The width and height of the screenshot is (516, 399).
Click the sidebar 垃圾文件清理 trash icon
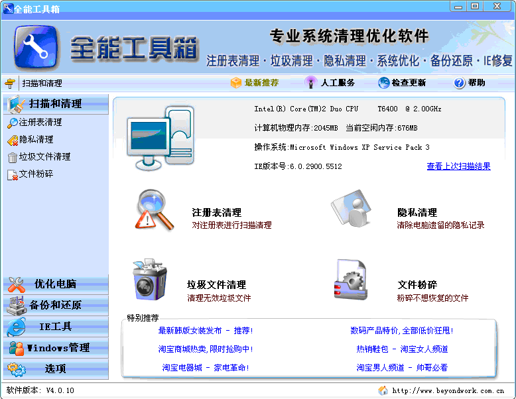(x=13, y=158)
